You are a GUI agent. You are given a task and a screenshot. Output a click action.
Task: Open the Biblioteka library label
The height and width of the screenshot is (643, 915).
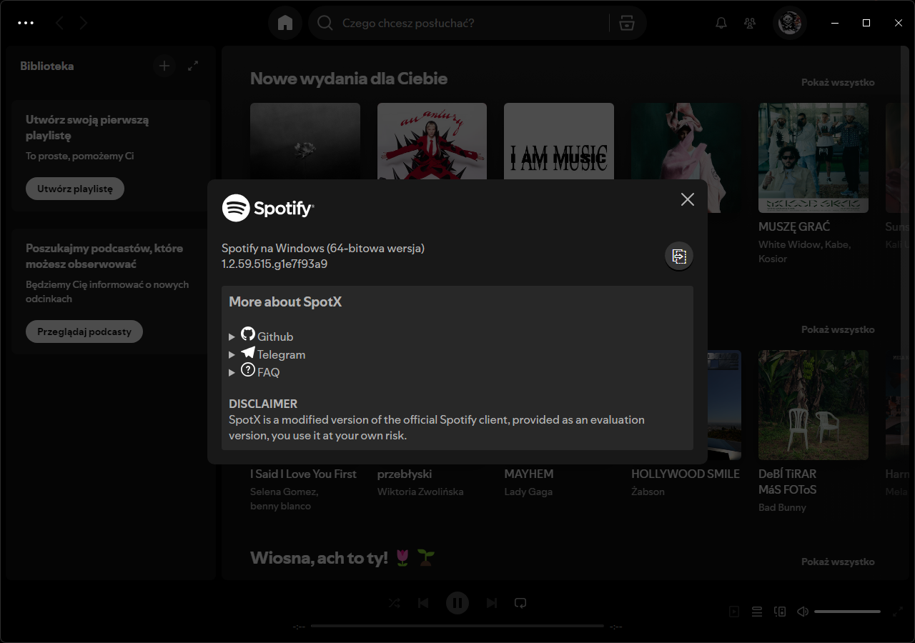[x=47, y=66]
